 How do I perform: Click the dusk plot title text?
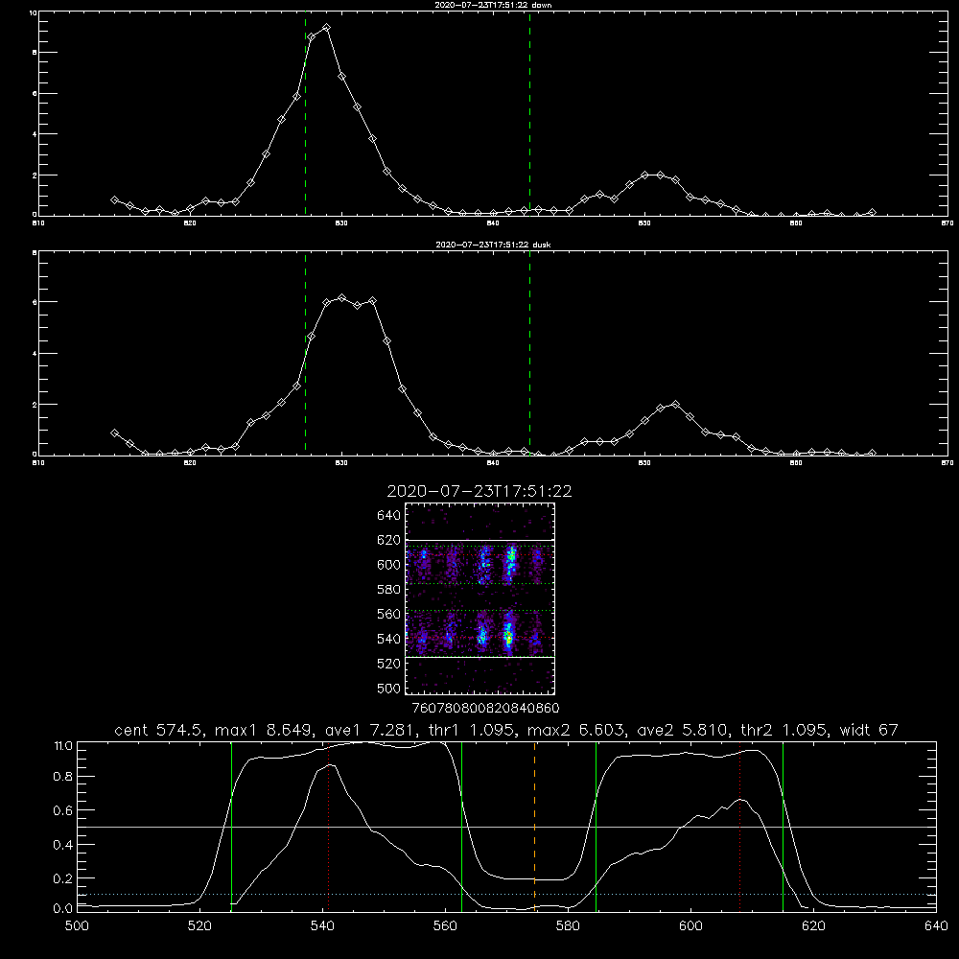coord(493,245)
